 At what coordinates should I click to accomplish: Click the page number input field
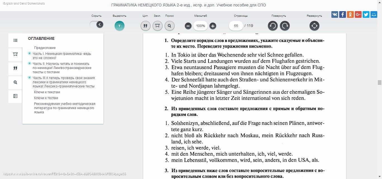[x=236, y=26]
